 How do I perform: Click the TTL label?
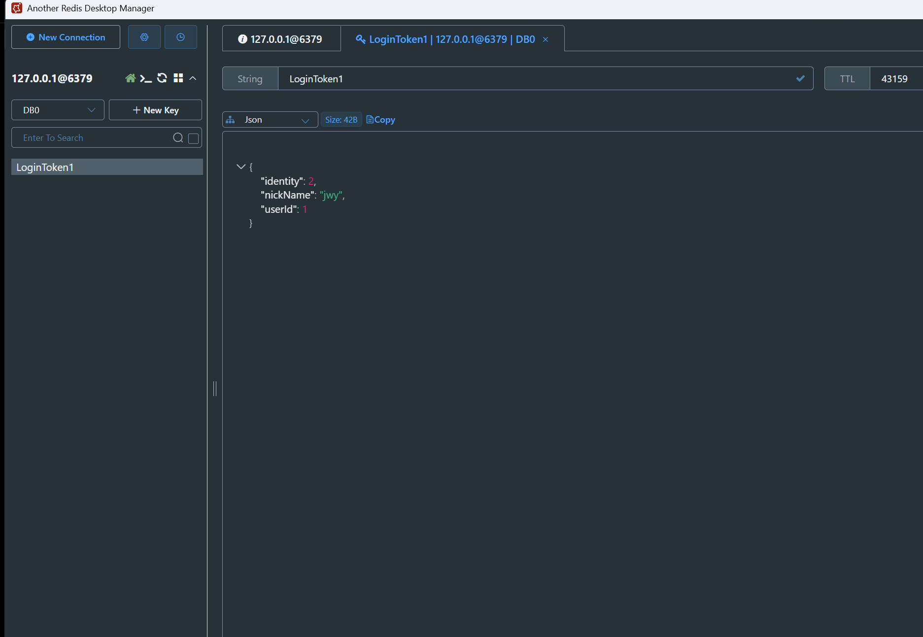coord(847,79)
